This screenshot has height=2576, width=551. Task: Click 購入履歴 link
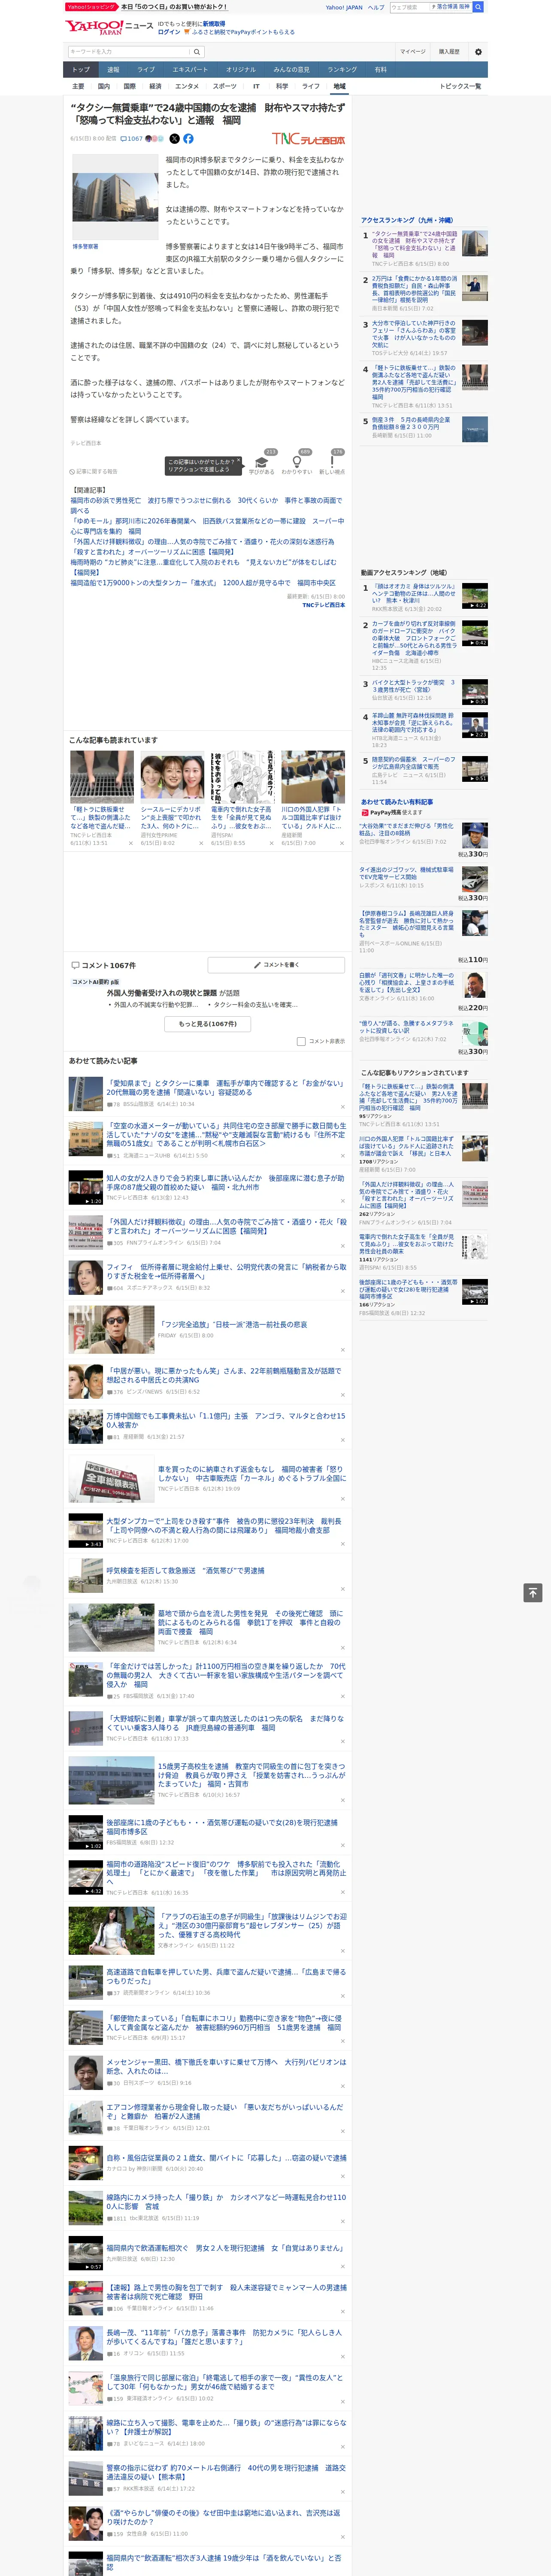click(449, 51)
